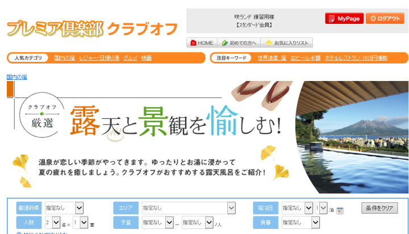Open the レジャー・日帰り湯 category link

coord(99,58)
